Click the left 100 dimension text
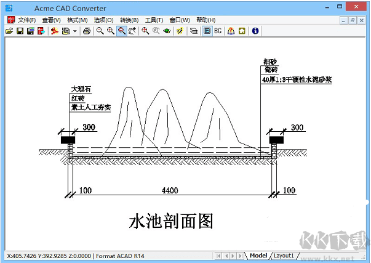This screenshot has width=371, height=263. click(85, 190)
